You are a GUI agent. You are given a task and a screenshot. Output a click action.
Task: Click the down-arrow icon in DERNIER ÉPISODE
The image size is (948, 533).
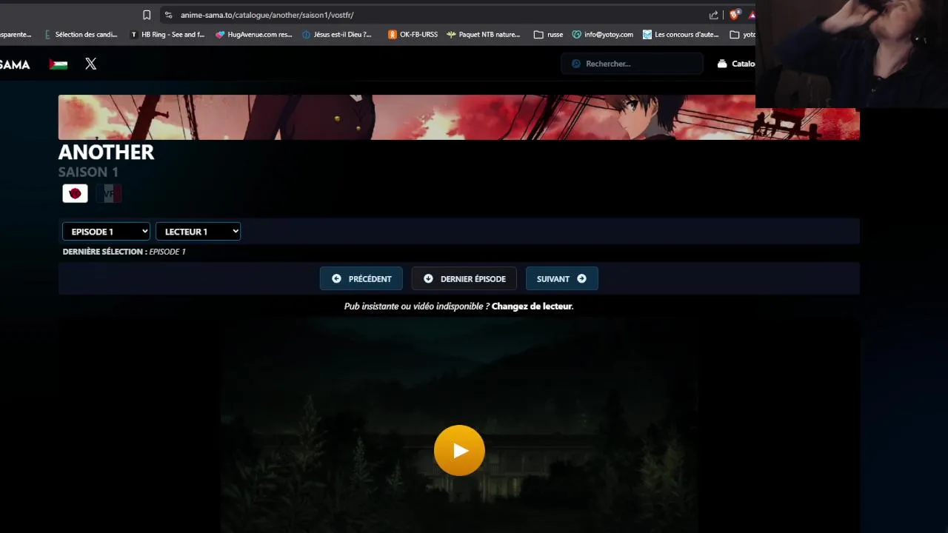[x=428, y=279]
